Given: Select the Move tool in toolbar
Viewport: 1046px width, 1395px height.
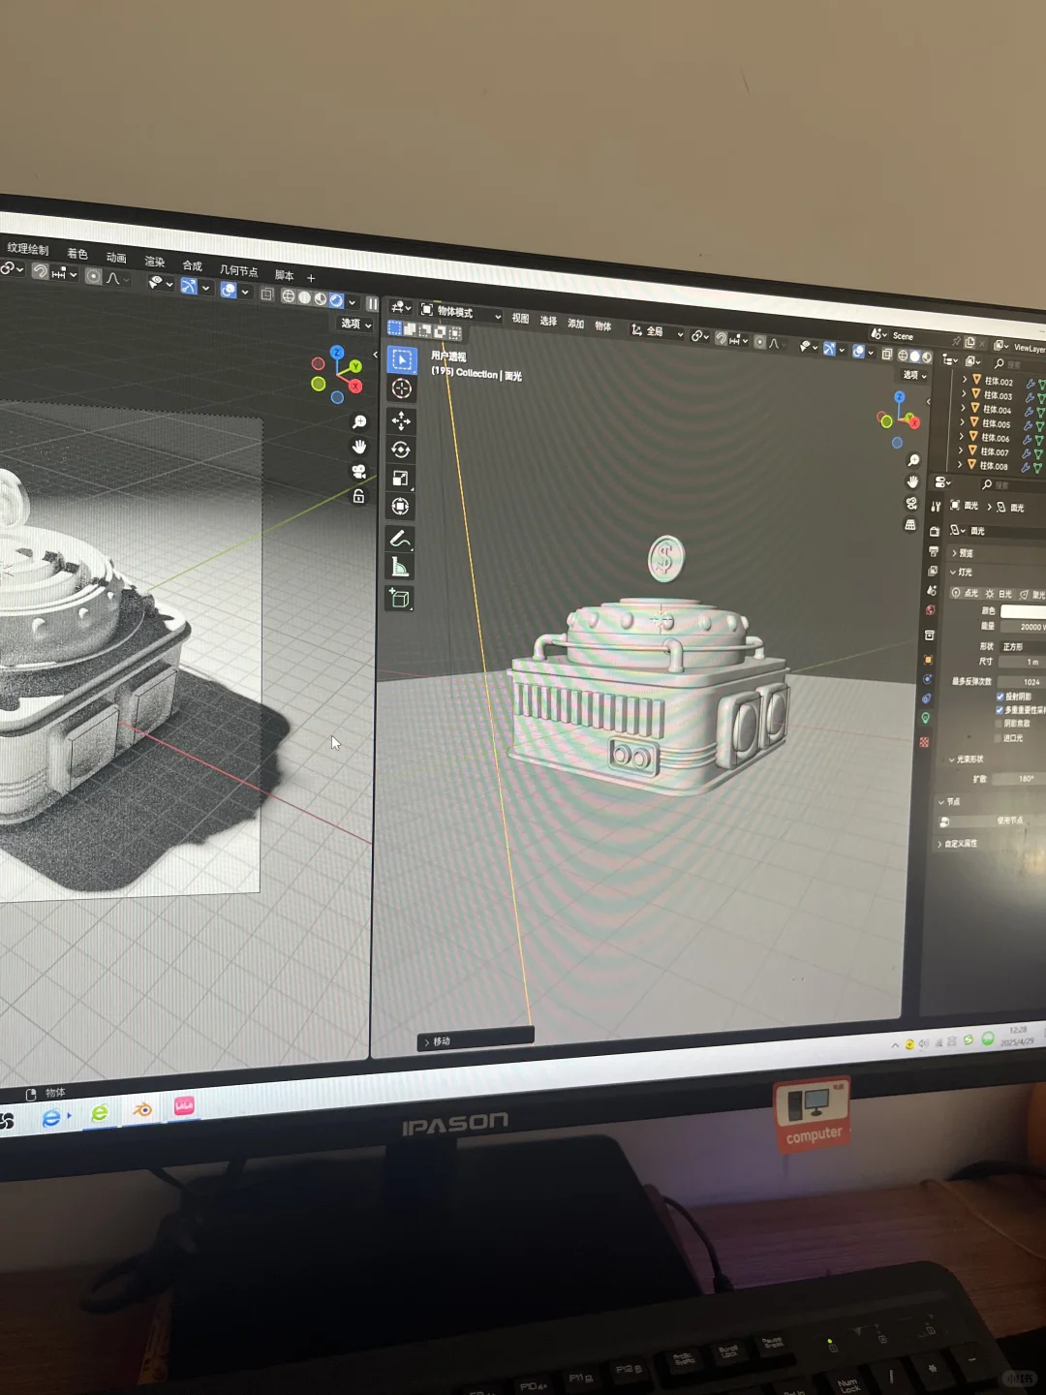Looking at the screenshot, I should [x=401, y=420].
